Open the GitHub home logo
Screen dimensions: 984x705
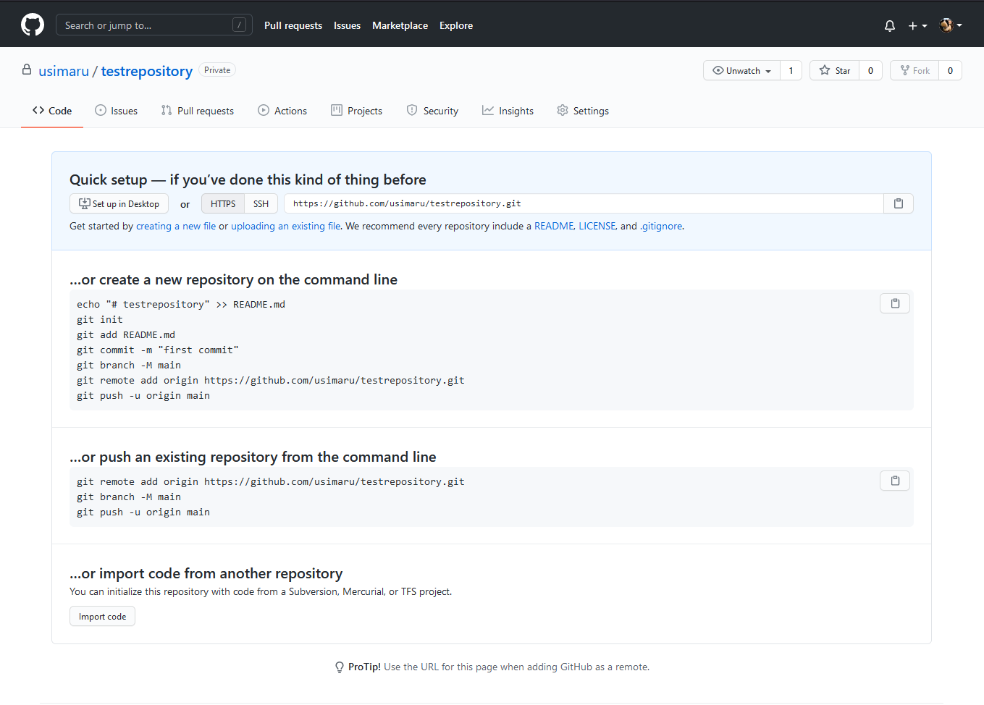click(x=33, y=25)
